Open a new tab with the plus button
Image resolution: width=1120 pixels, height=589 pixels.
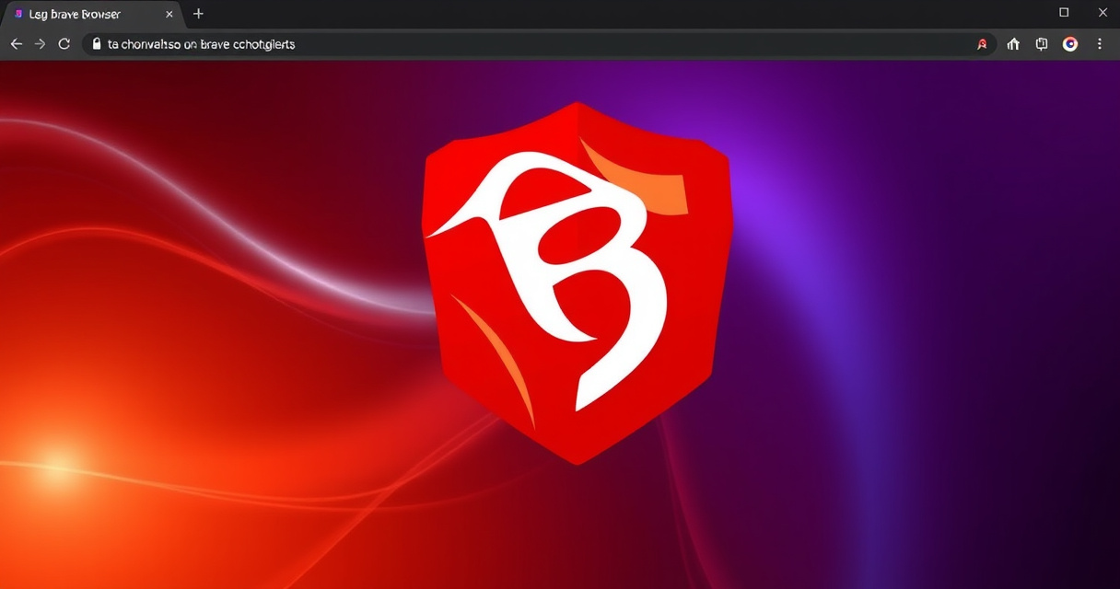coord(198,14)
